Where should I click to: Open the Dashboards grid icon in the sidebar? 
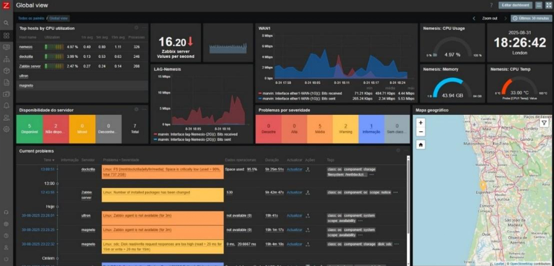[6, 35]
